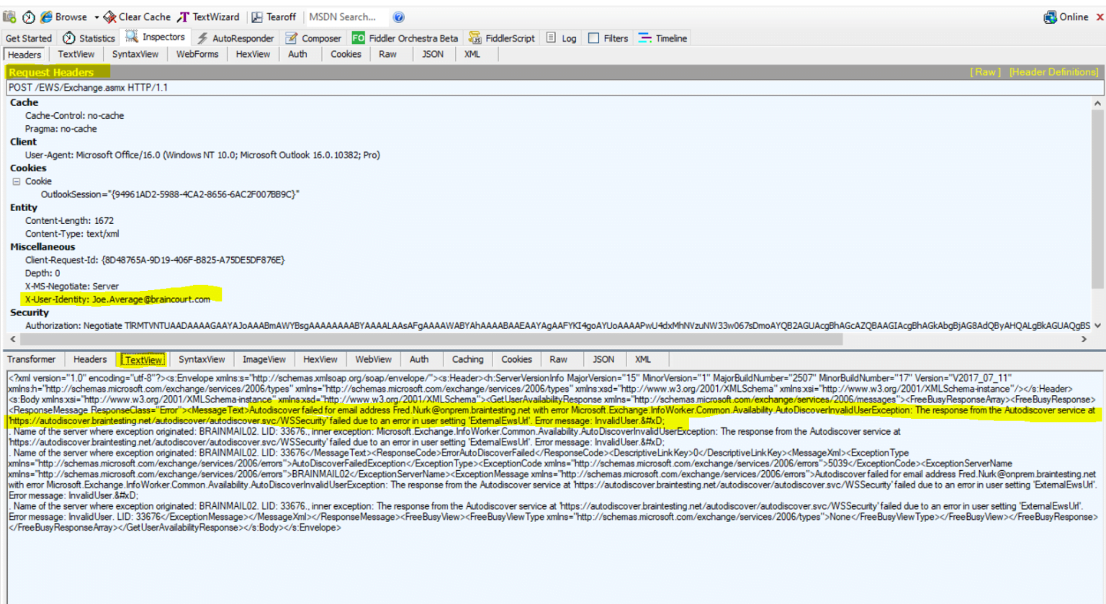Select the response Transformer tab
The height and width of the screenshot is (604, 1106).
32,359
